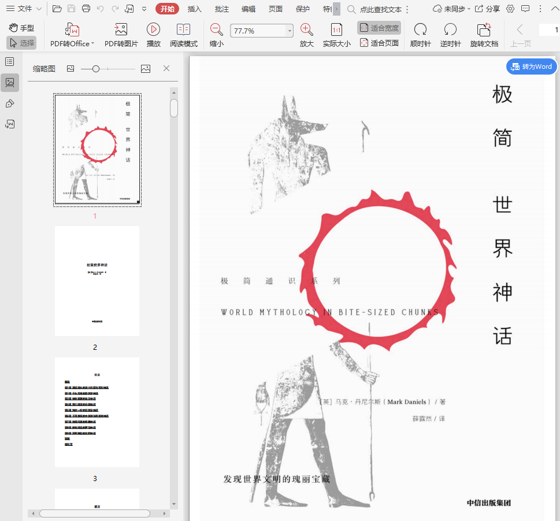Click the save icon in quick toolbar
Screen dimensions: 560x521
72,9
